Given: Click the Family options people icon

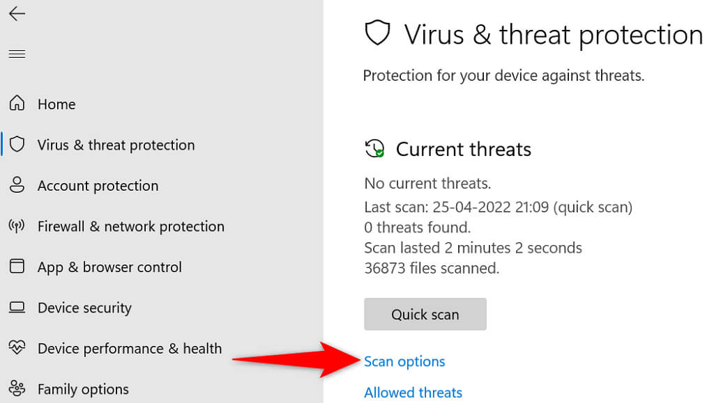Looking at the screenshot, I should [17, 388].
